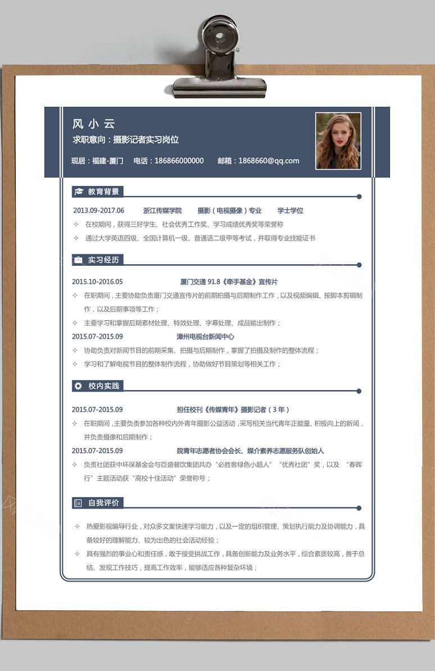Click the email 1868660@qq.com
The image size is (435, 671).
(269, 161)
